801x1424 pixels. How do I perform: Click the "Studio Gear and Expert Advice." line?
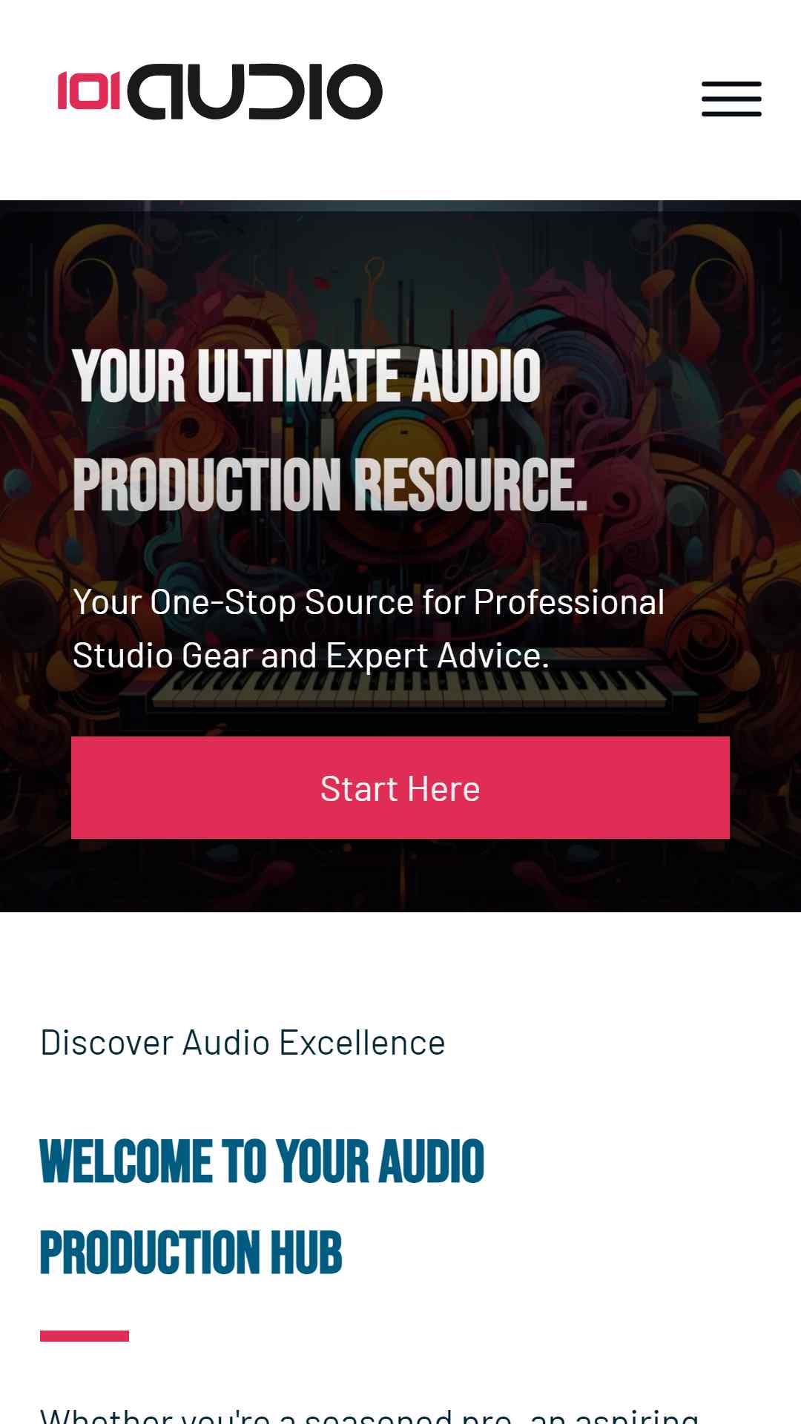click(x=311, y=656)
